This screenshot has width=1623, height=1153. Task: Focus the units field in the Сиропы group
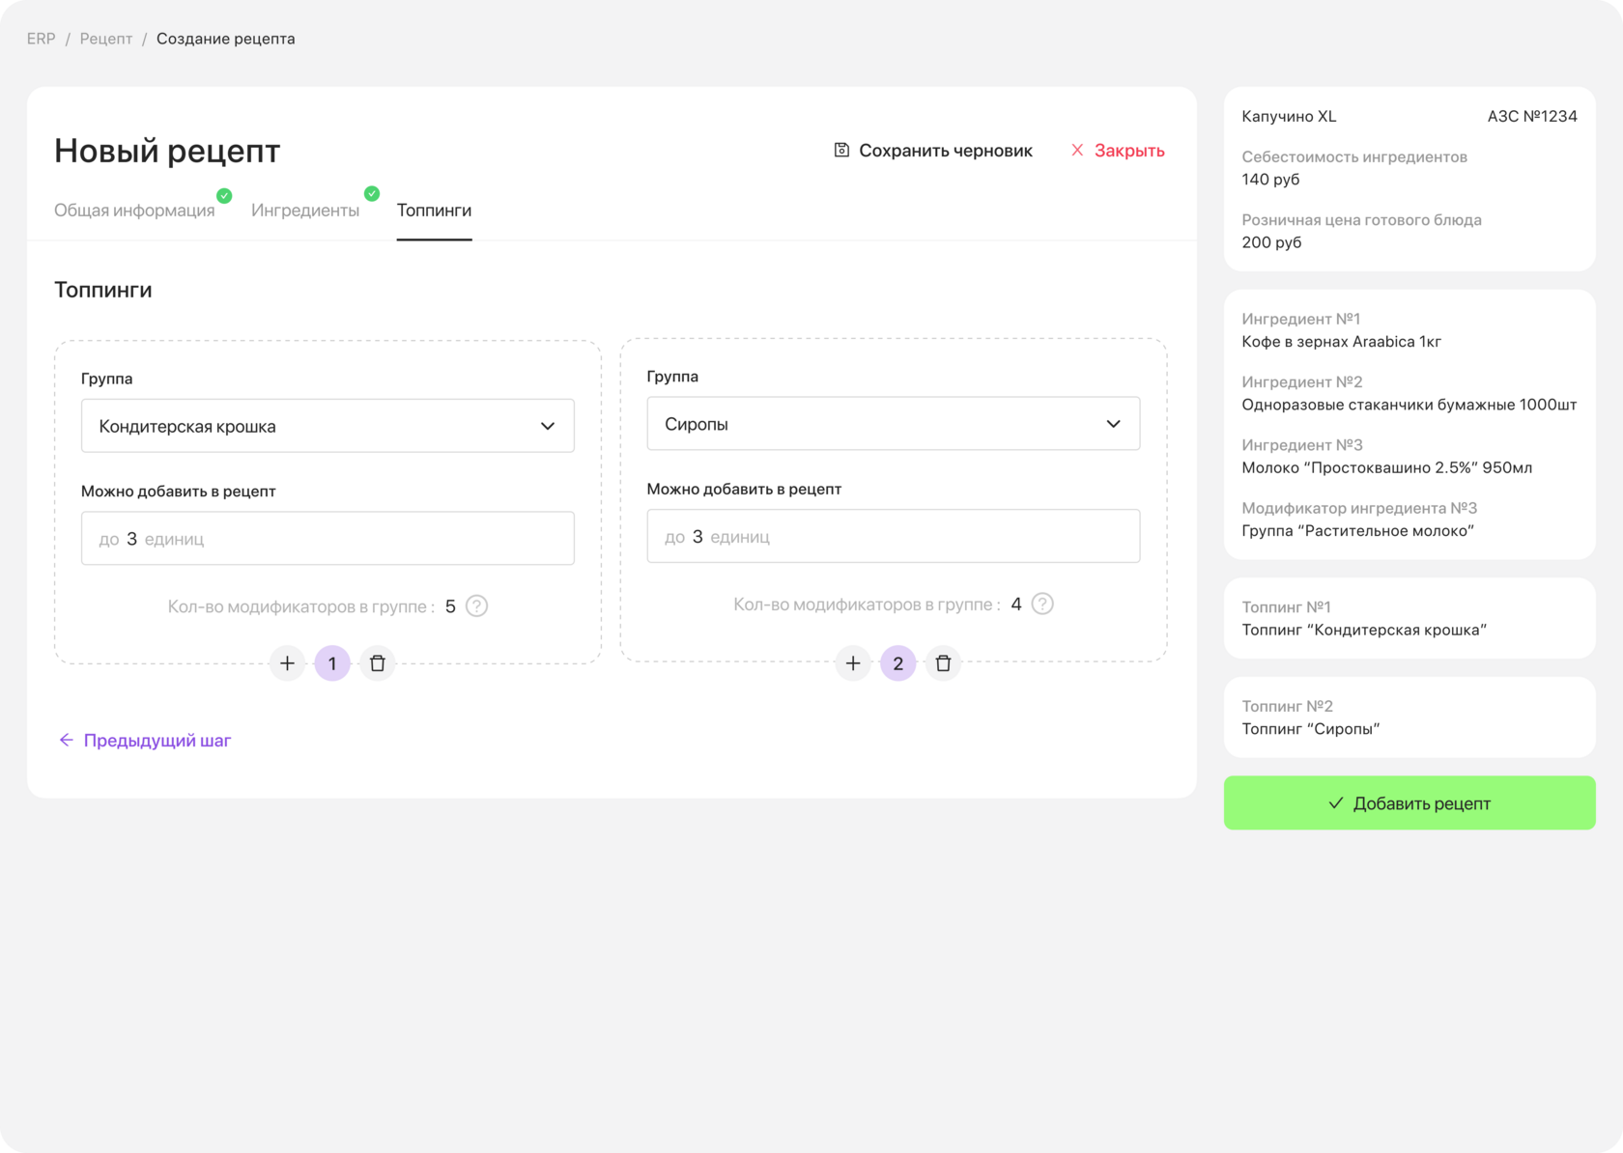(893, 537)
